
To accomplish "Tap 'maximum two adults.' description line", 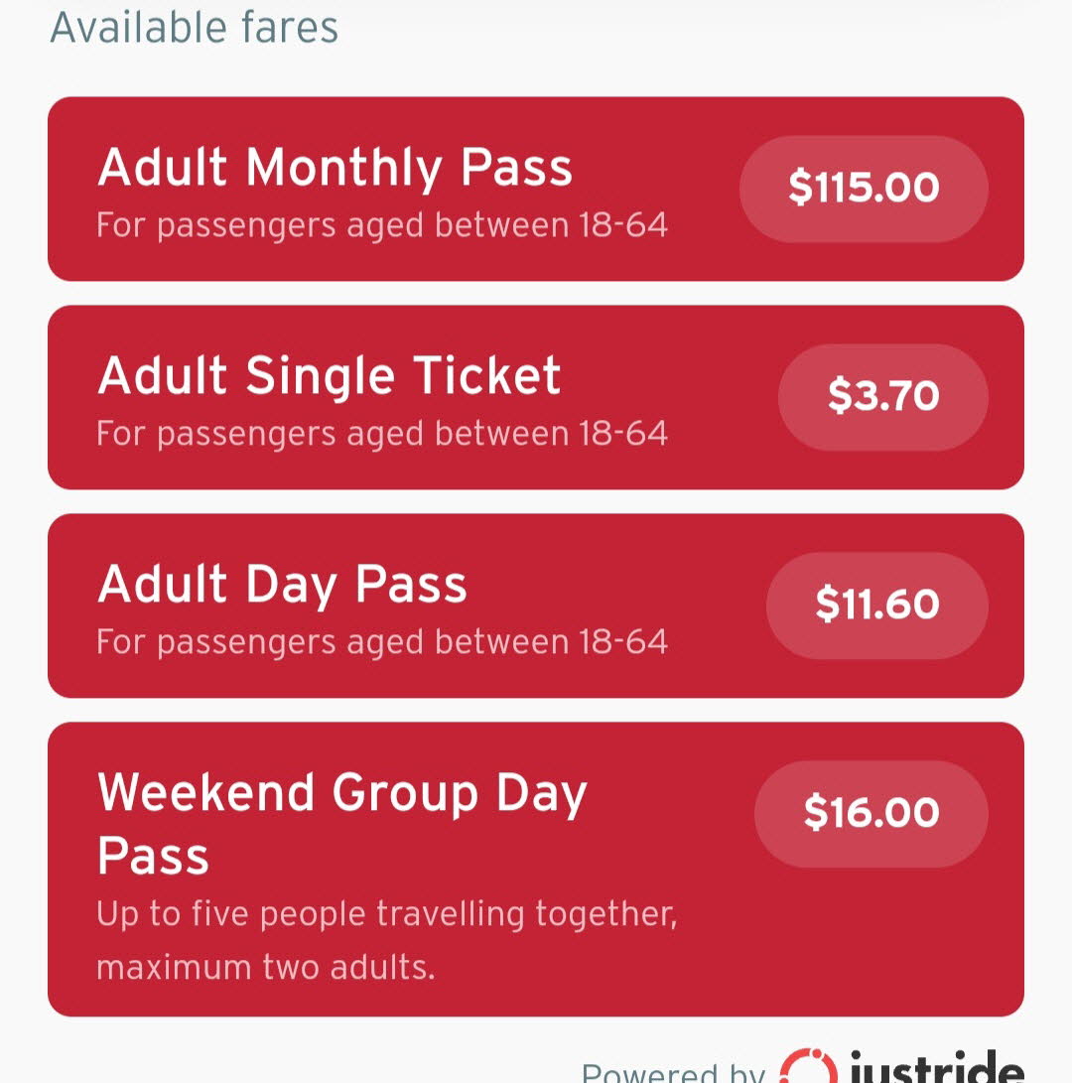I will click(x=266, y=967).
